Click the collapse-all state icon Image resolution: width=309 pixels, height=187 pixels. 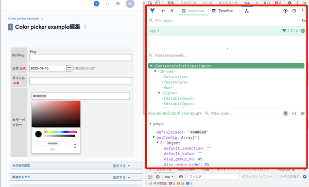pyautogui.click(x=303, y=114)
